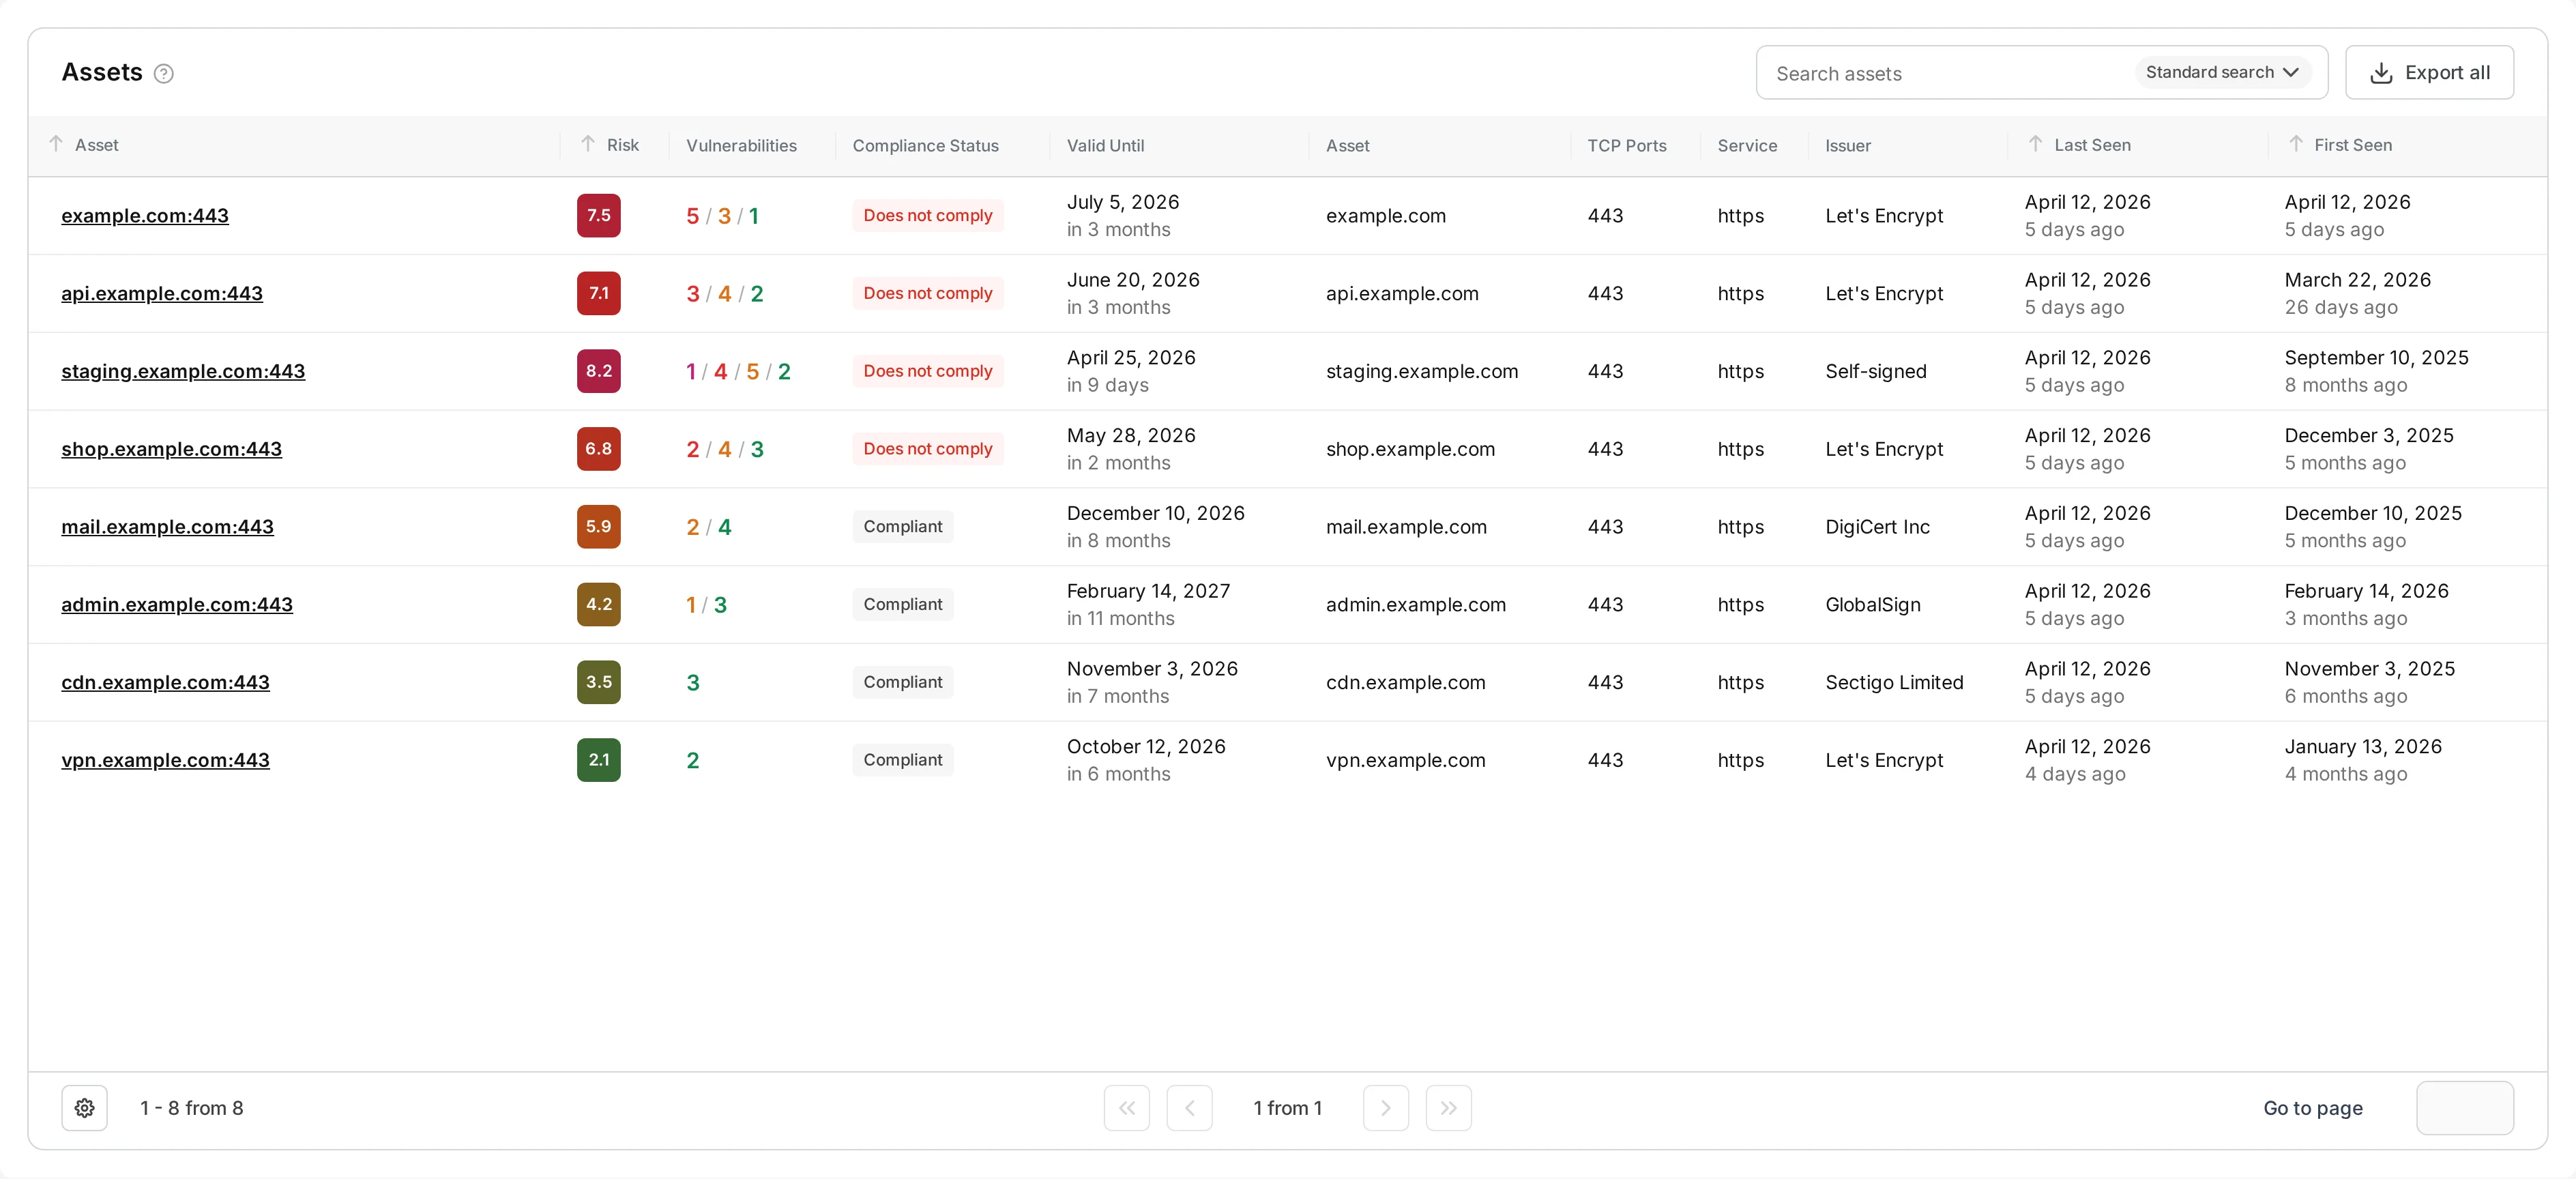Click the 2.1 risk score badge
The width and height of the screenshot is (2576, 1179).
599,760
